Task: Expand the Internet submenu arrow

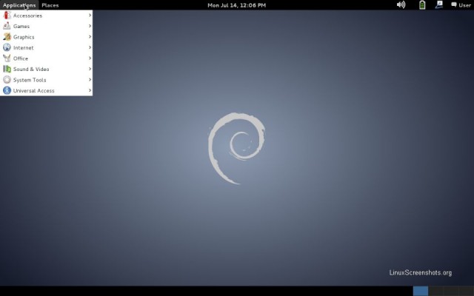Action: point(90,47)
